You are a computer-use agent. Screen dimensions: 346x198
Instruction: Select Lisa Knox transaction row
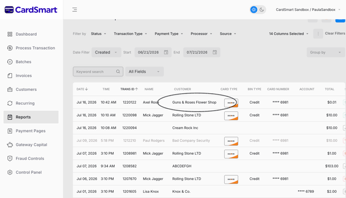click(209, 192)
